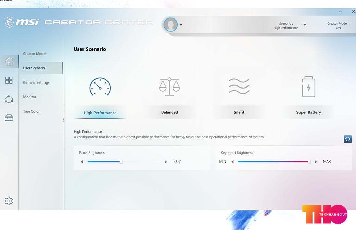Open the toolbox sidebar icon
This screenshot has height=230, width=356.
pyautogui.click(x=9, y=118)
